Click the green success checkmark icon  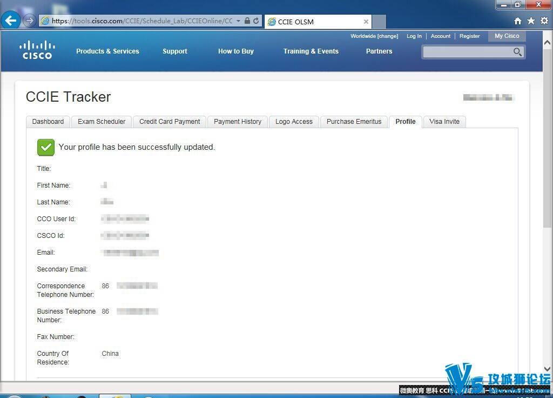pos(46,147)
